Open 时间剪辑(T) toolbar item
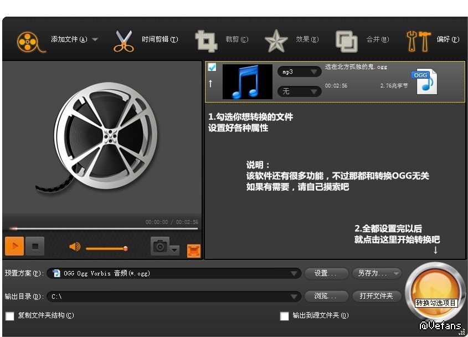This screenshot has height=337, width=468. [160, 39]
